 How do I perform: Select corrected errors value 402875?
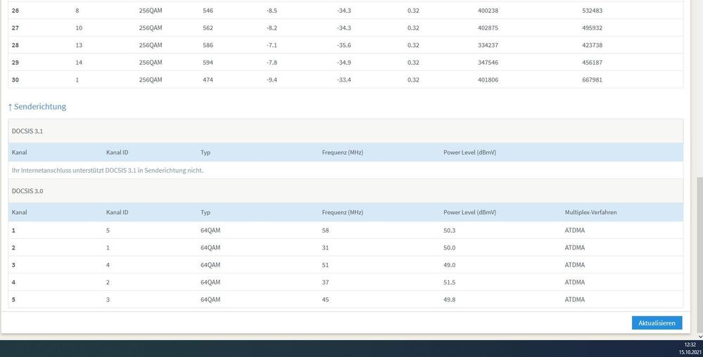point(488,28)
